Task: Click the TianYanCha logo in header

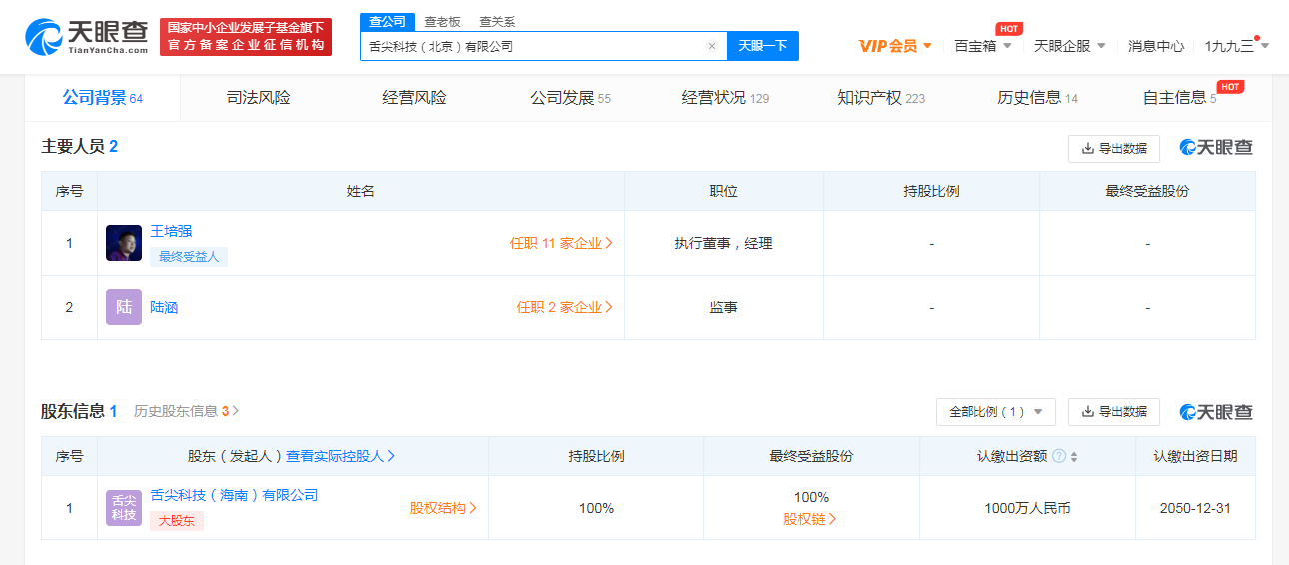Action: point(86,36)
